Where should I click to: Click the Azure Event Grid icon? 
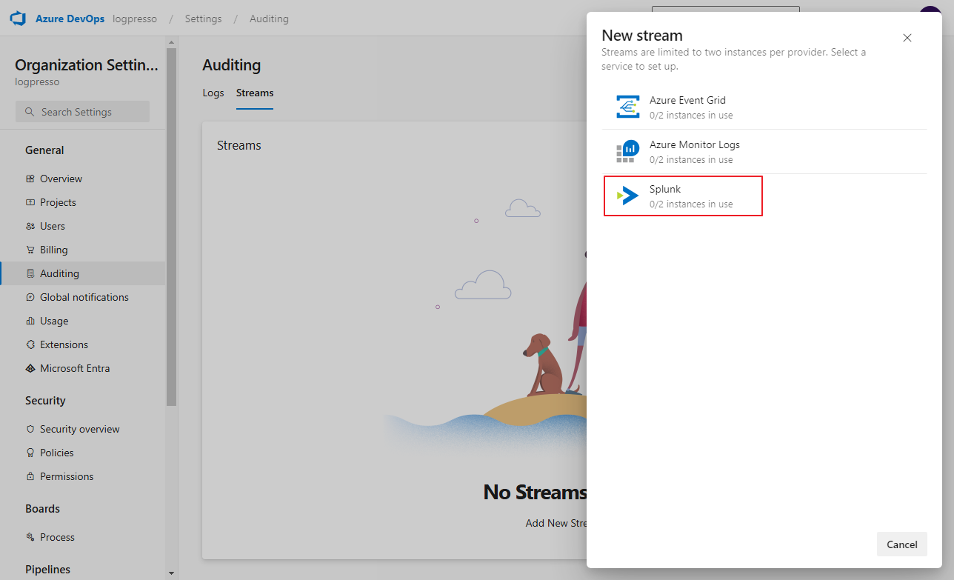[x=628, y=107]
